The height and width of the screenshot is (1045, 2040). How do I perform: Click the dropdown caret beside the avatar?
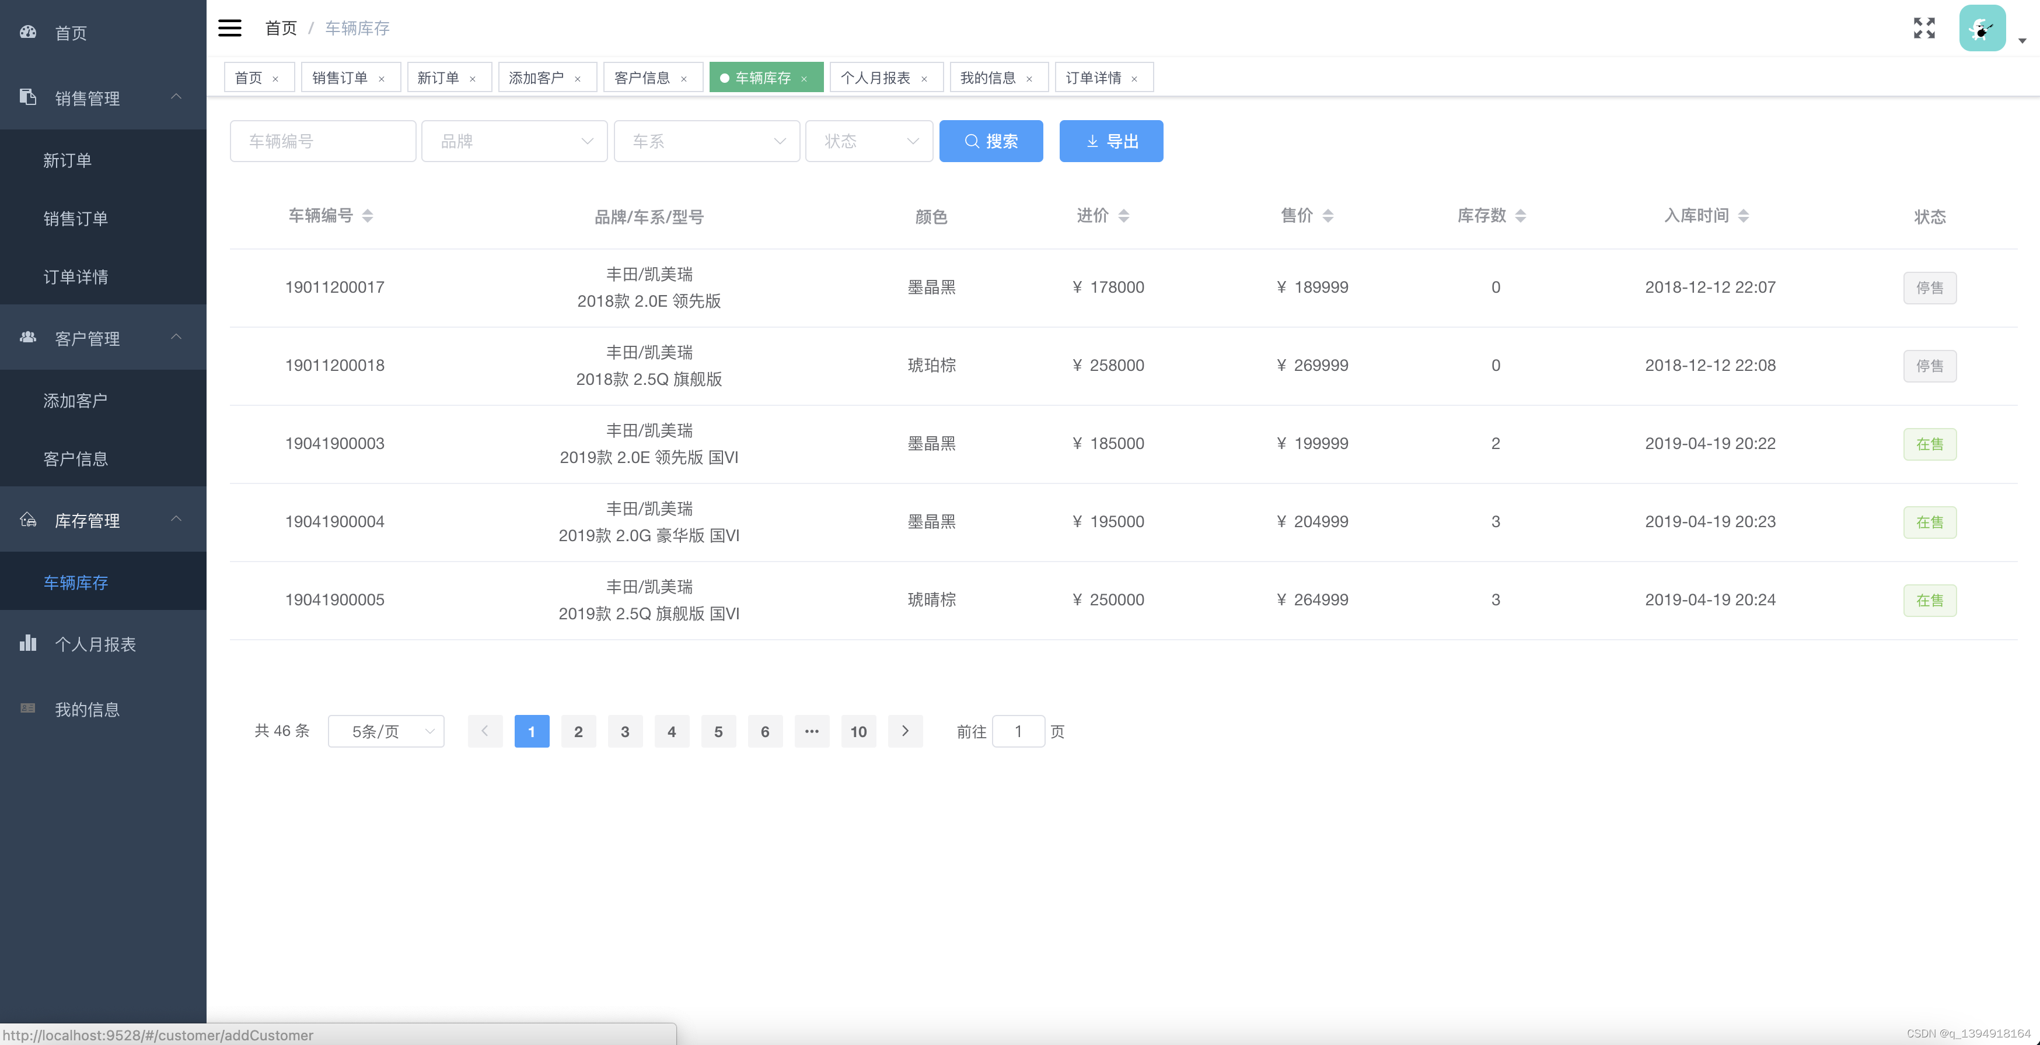(x=2022, y=41)
